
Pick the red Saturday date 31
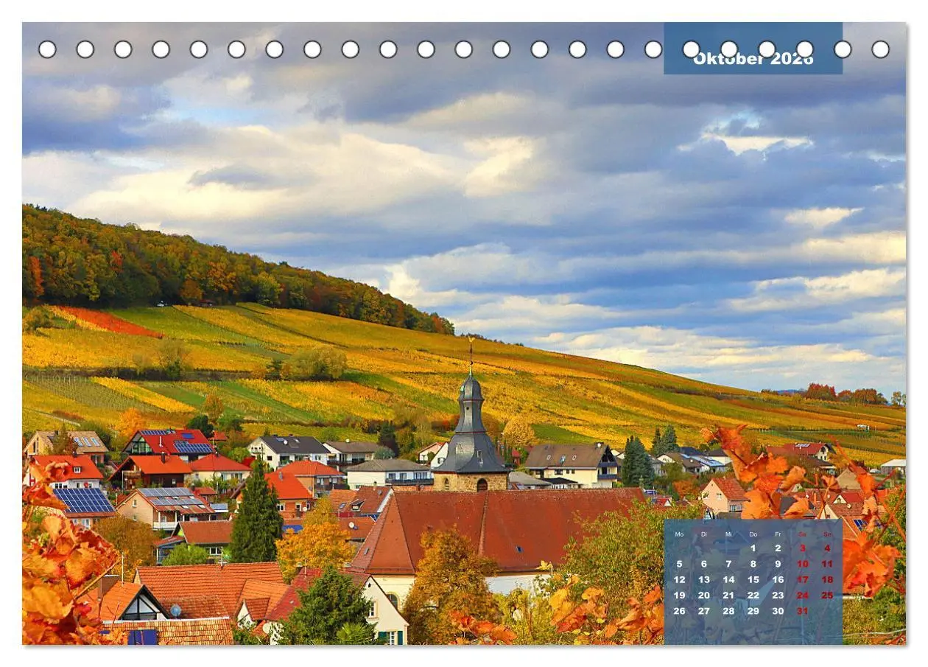[x=803, y=611]
